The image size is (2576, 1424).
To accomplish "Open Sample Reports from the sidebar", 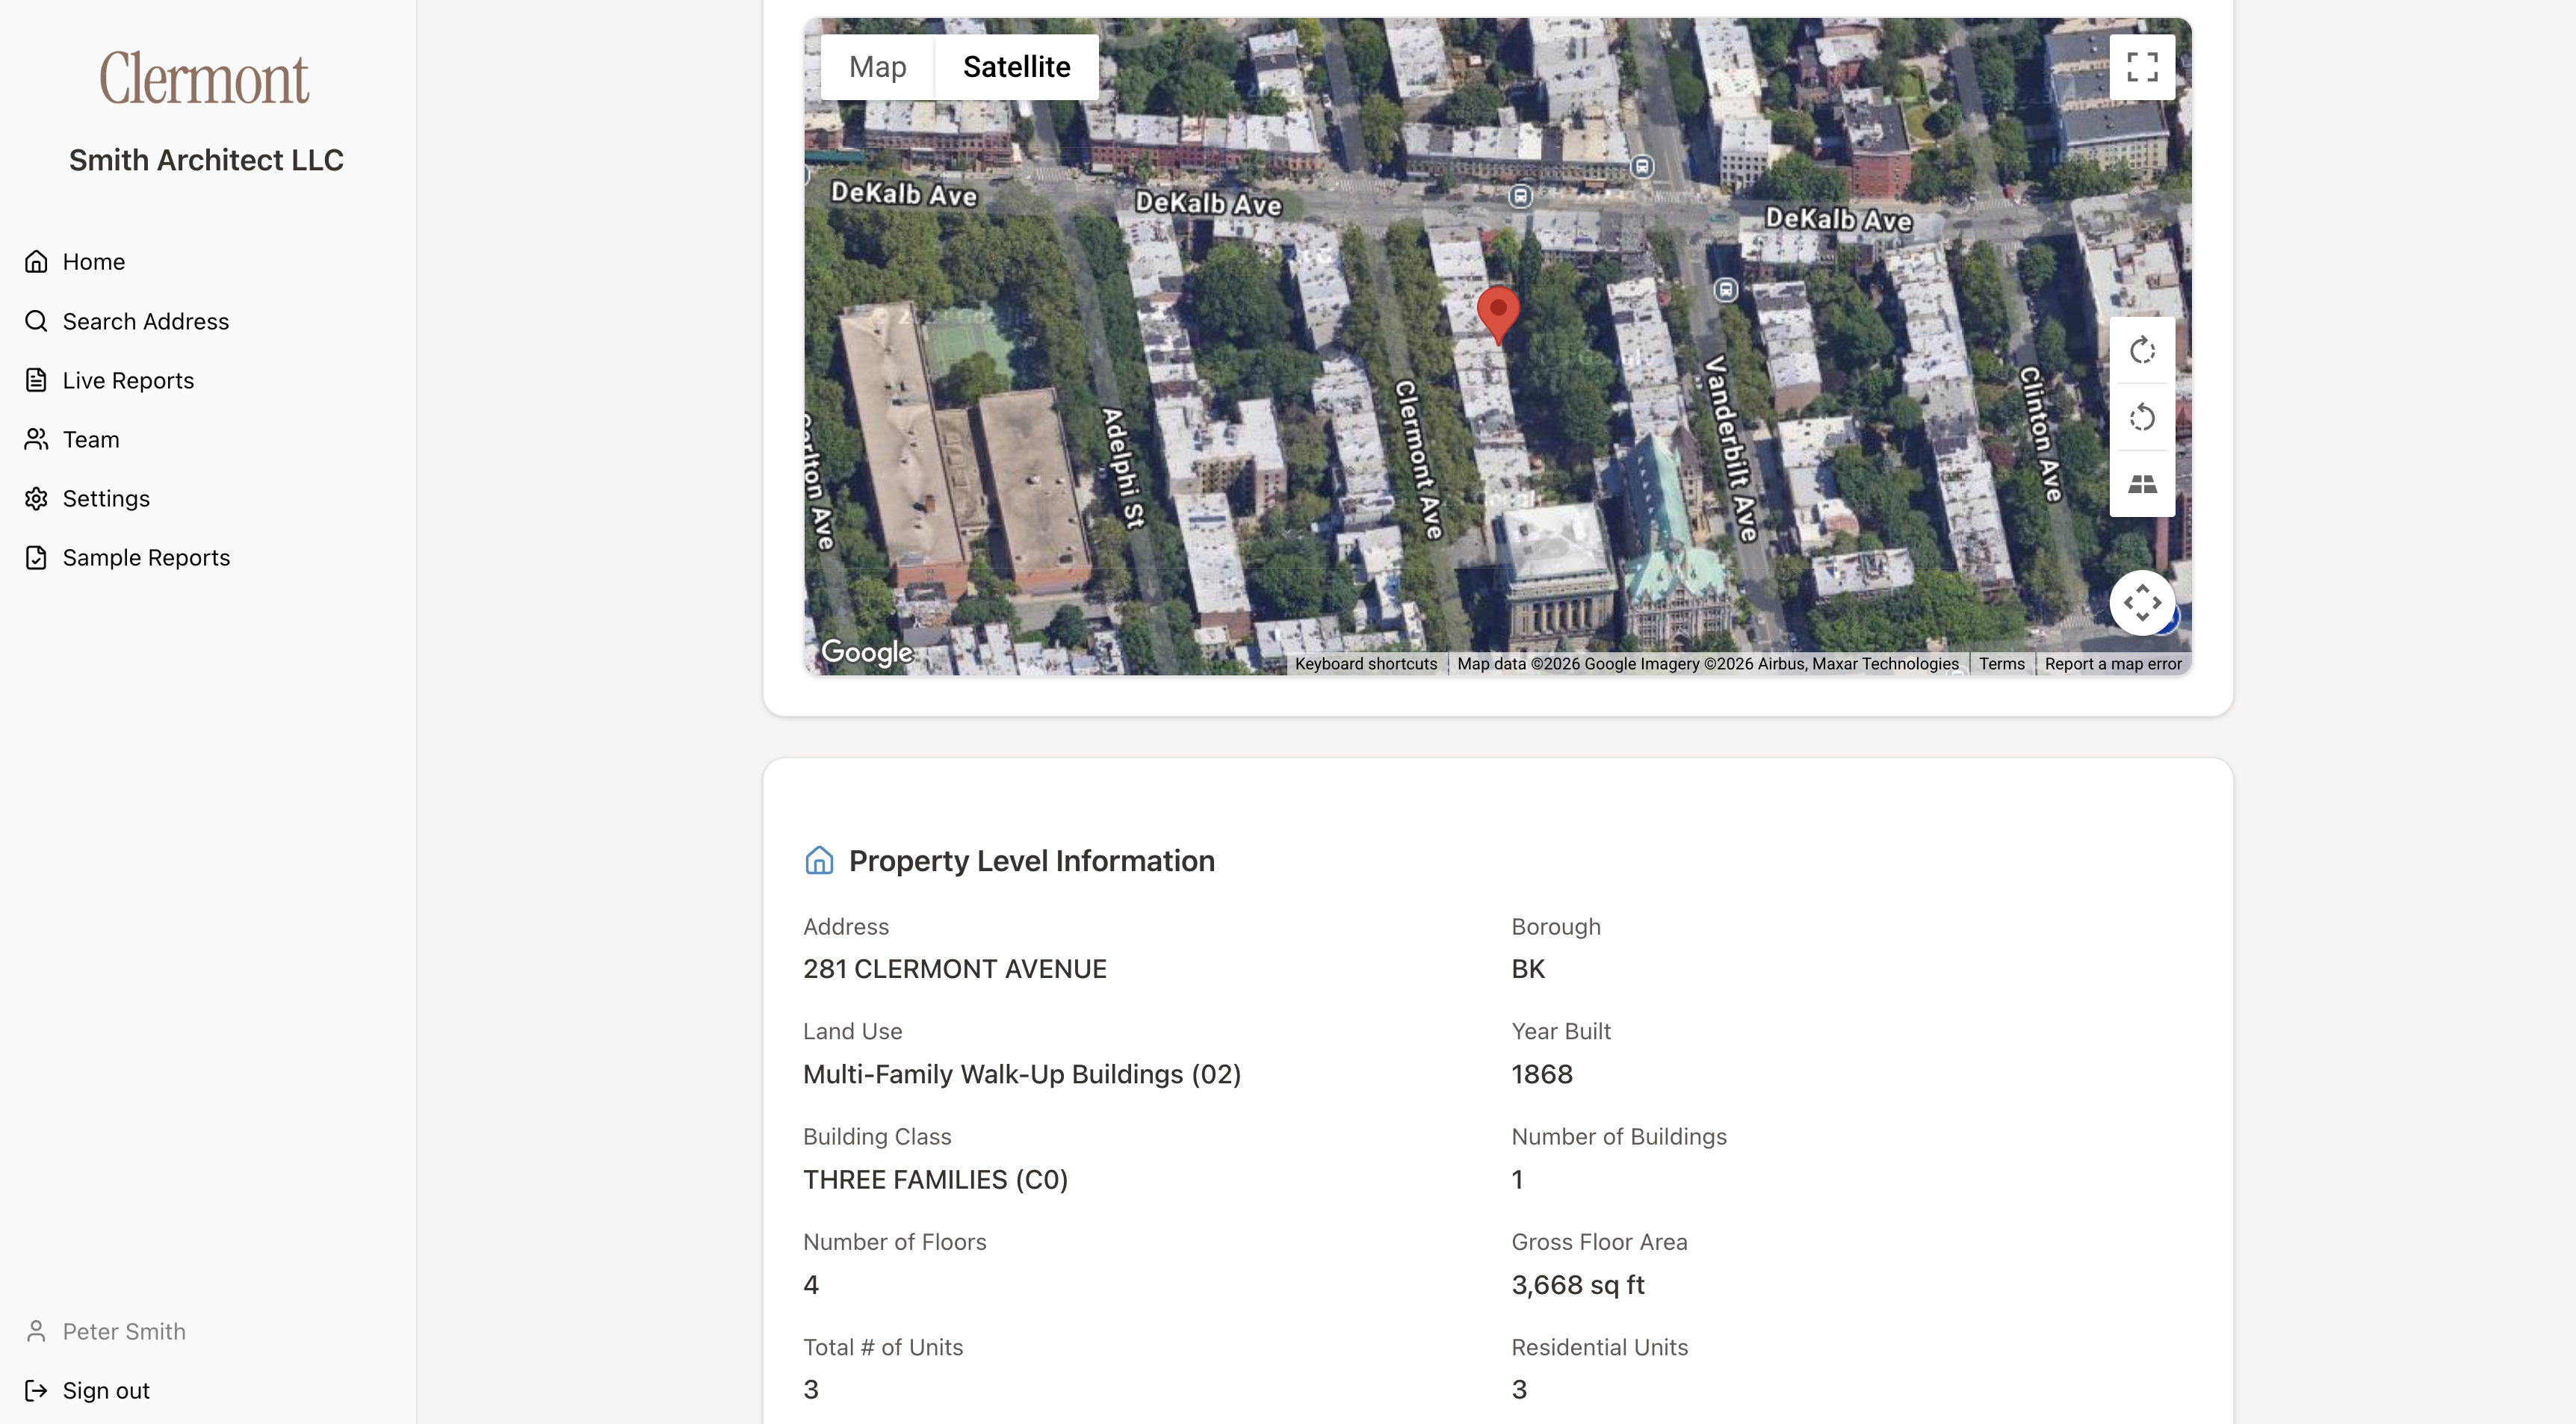I will (x=146, y=557).
